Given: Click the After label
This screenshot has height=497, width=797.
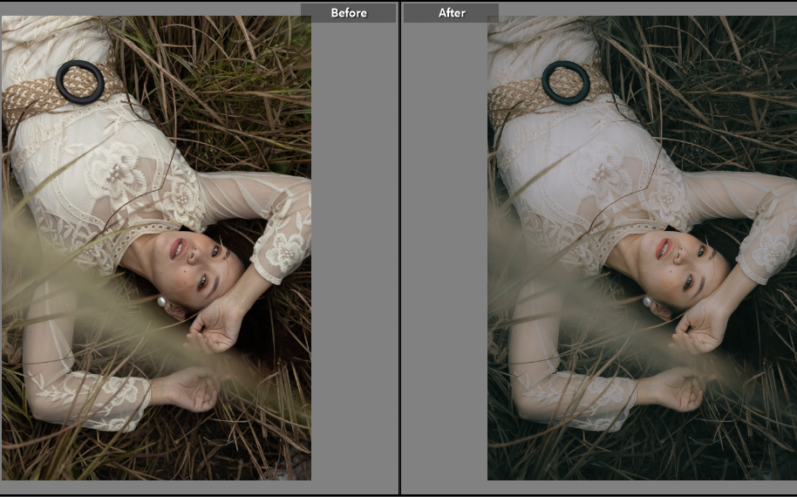Looking at the screenshot, I should coord(451,13).
